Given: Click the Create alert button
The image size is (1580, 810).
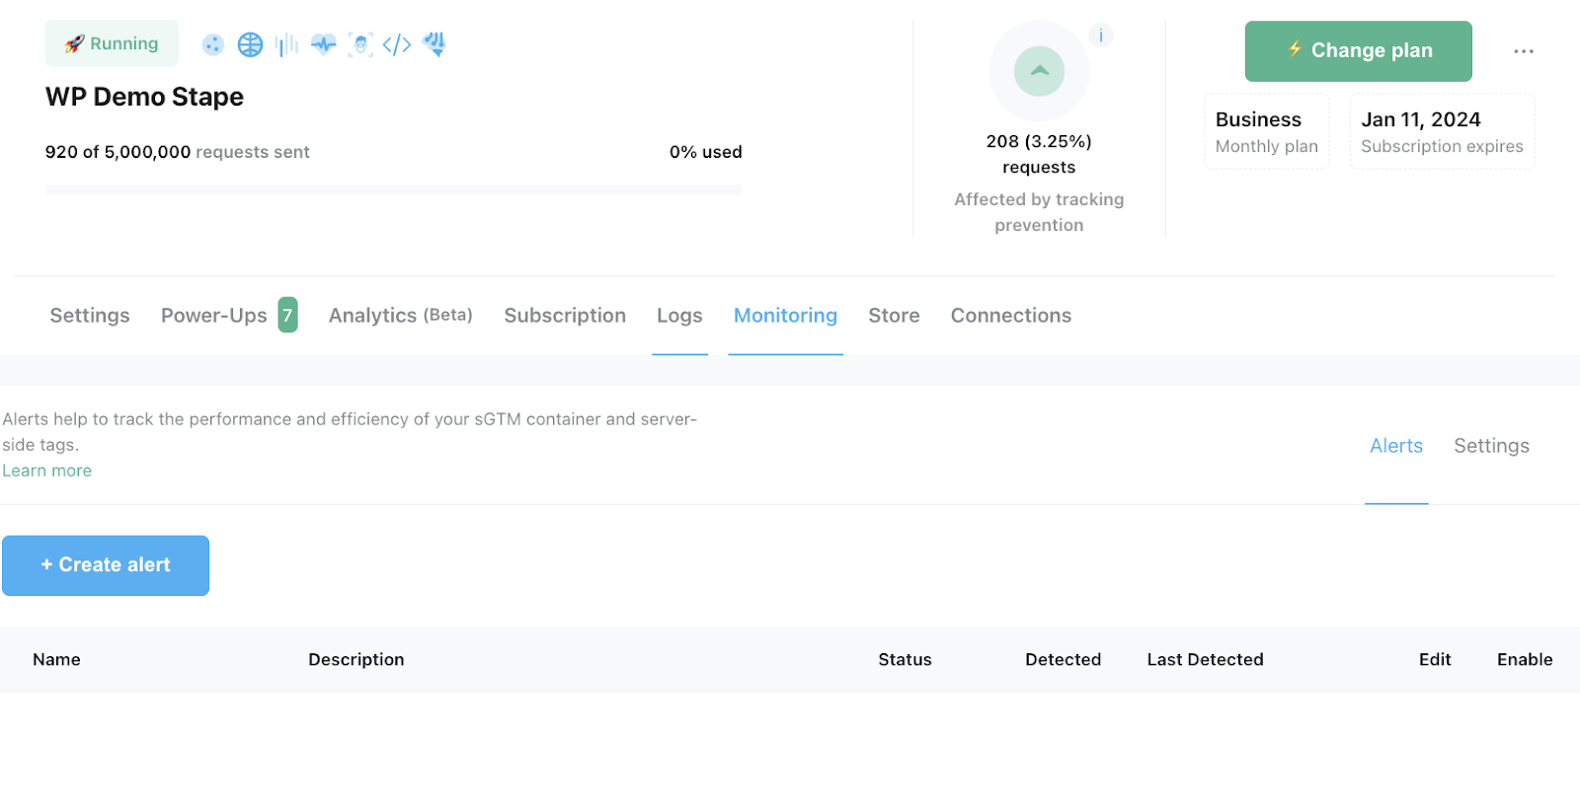Looking at the screenshot, I should pos(106,565).
